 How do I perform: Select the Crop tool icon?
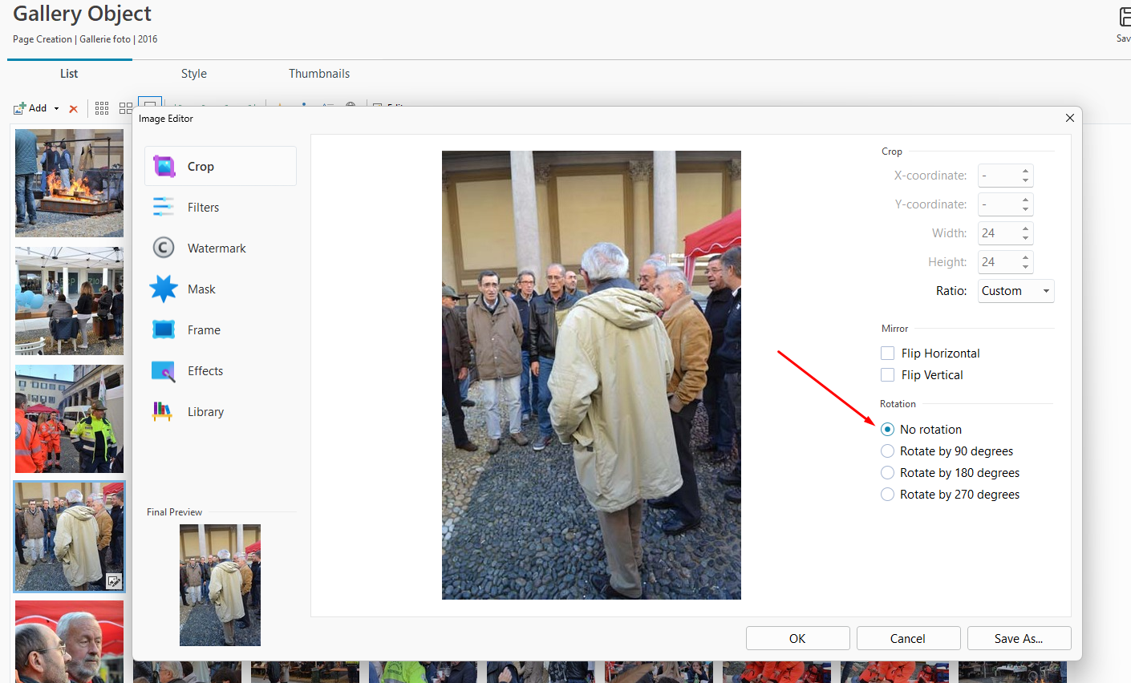pyautogui.click(x=164, y=167)
